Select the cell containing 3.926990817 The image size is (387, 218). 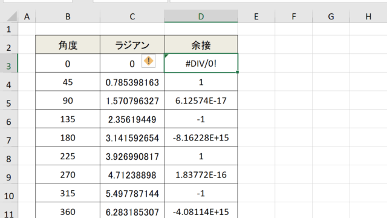tap(132, 156)
